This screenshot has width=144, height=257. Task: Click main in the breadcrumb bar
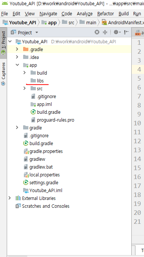coord(91,22)
